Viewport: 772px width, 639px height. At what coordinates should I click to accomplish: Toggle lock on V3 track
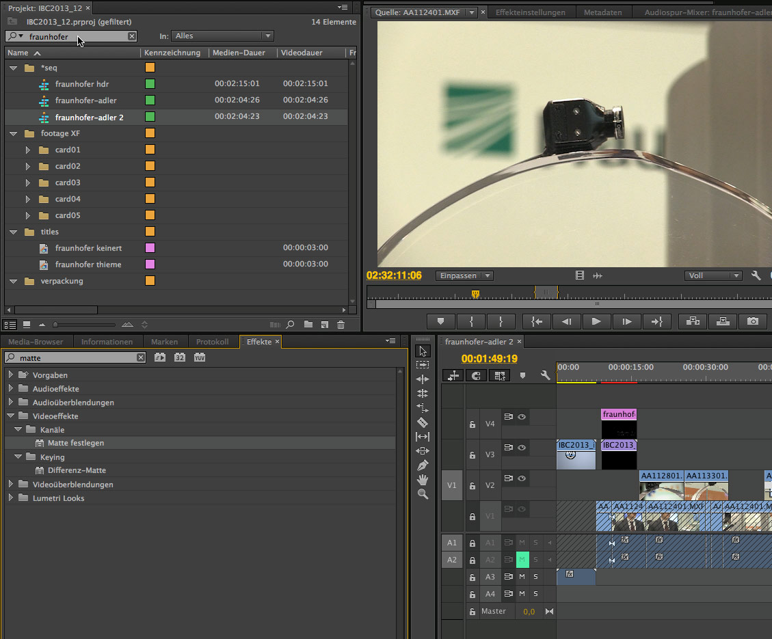472,454
